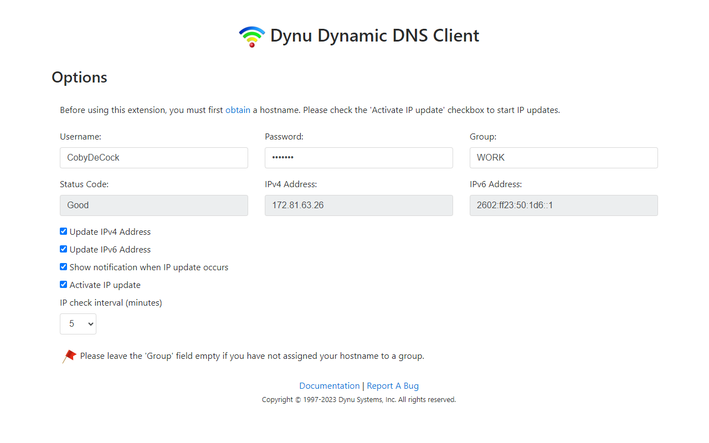
Task: Click inside the Password field
Action: (x=358, y=157)
